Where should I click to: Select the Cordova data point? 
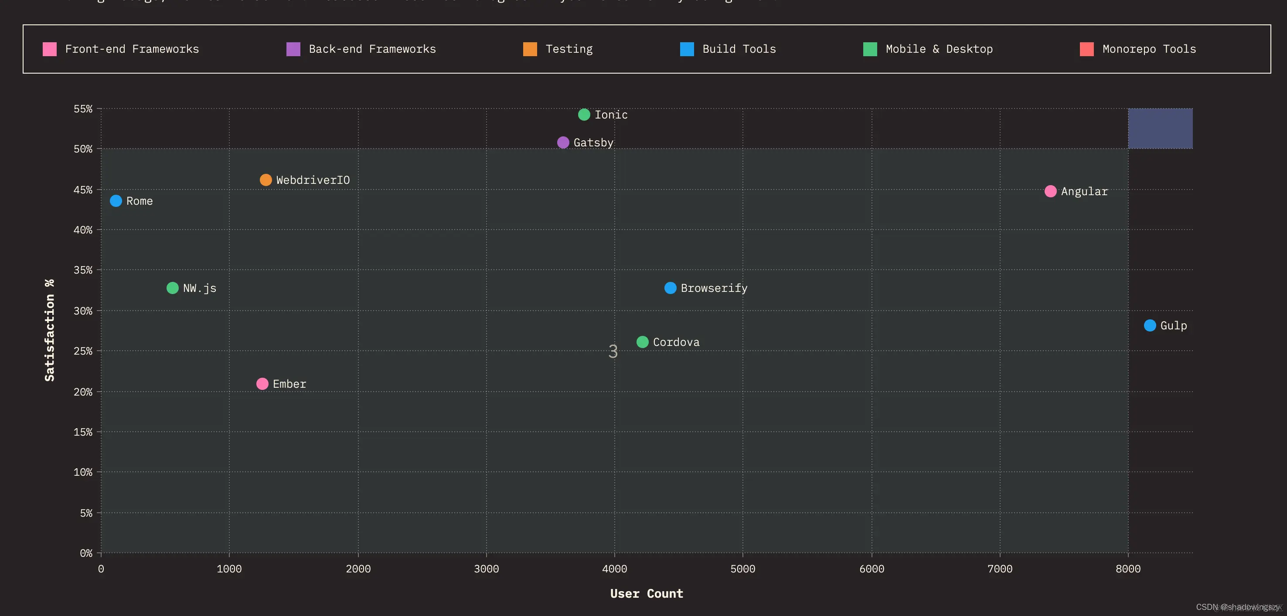[x=642, y=342]
